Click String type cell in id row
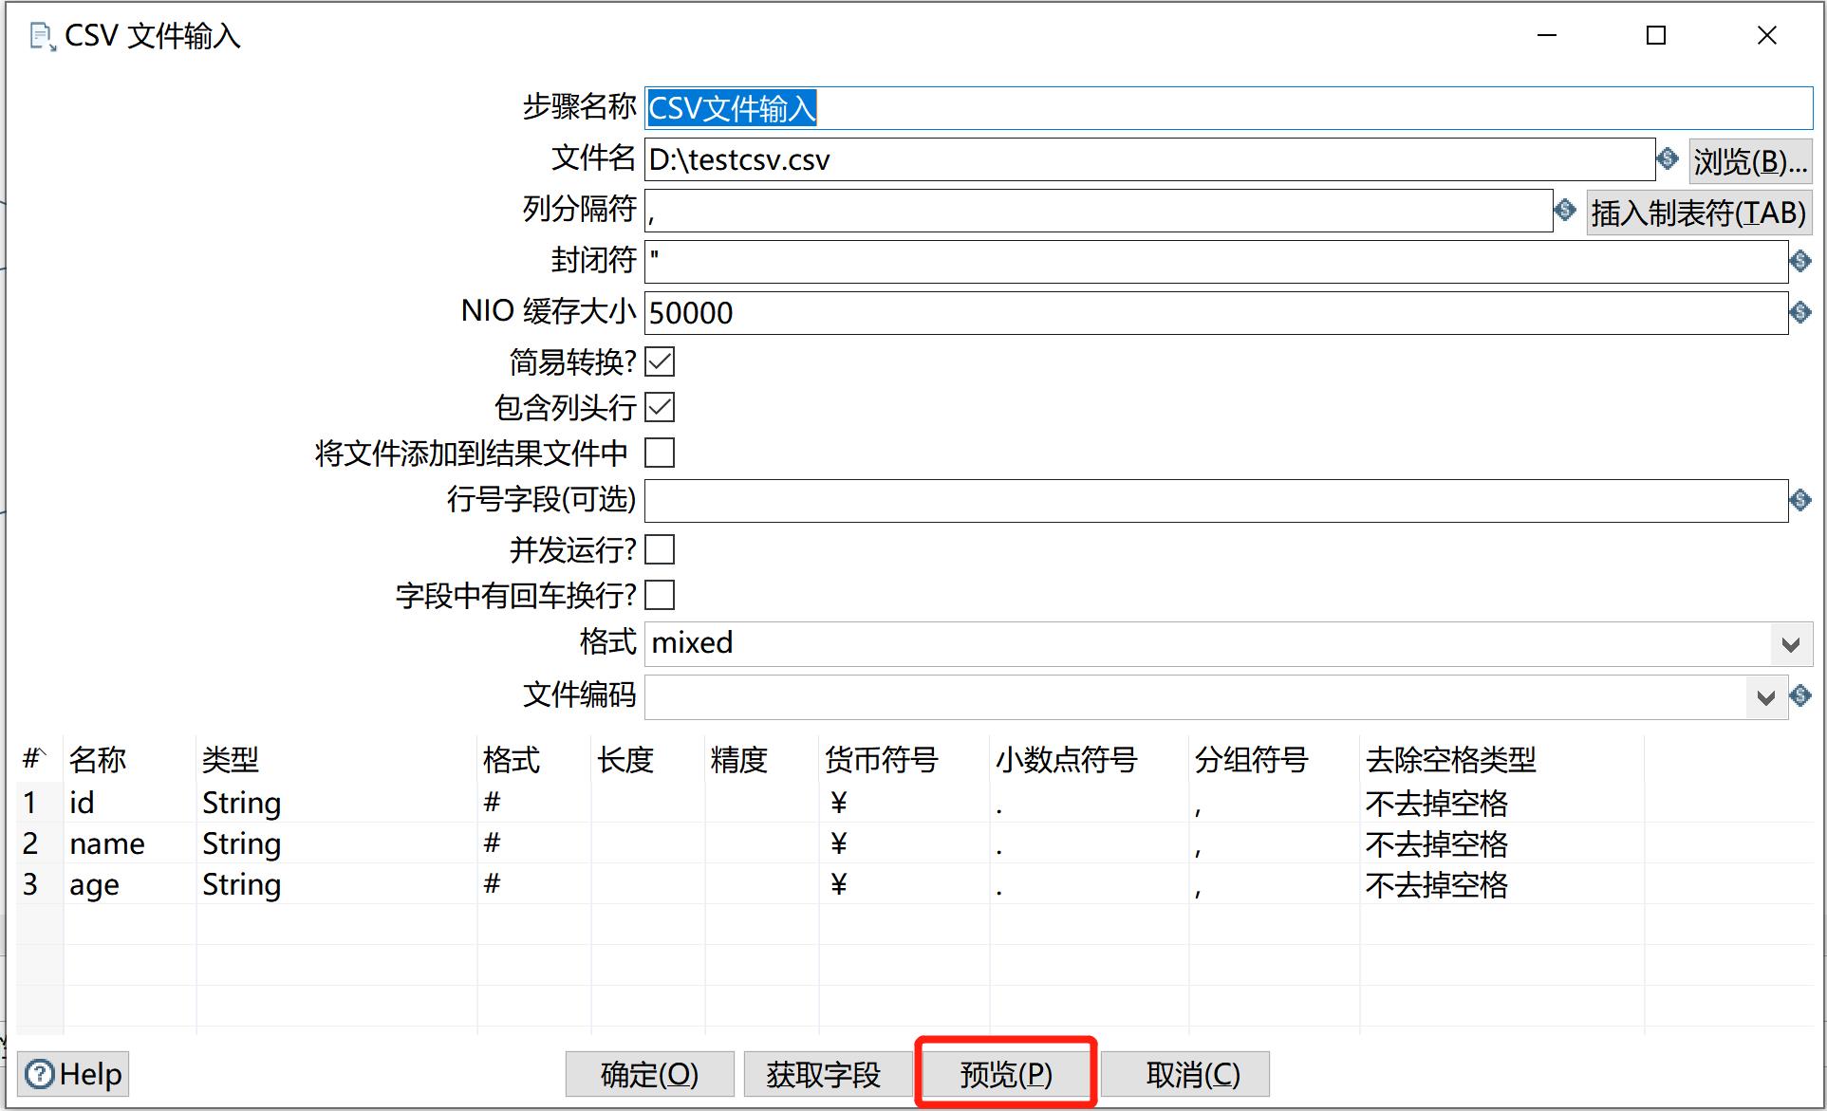Screen dimensions: 1827x1111 (x=336, y=803)
